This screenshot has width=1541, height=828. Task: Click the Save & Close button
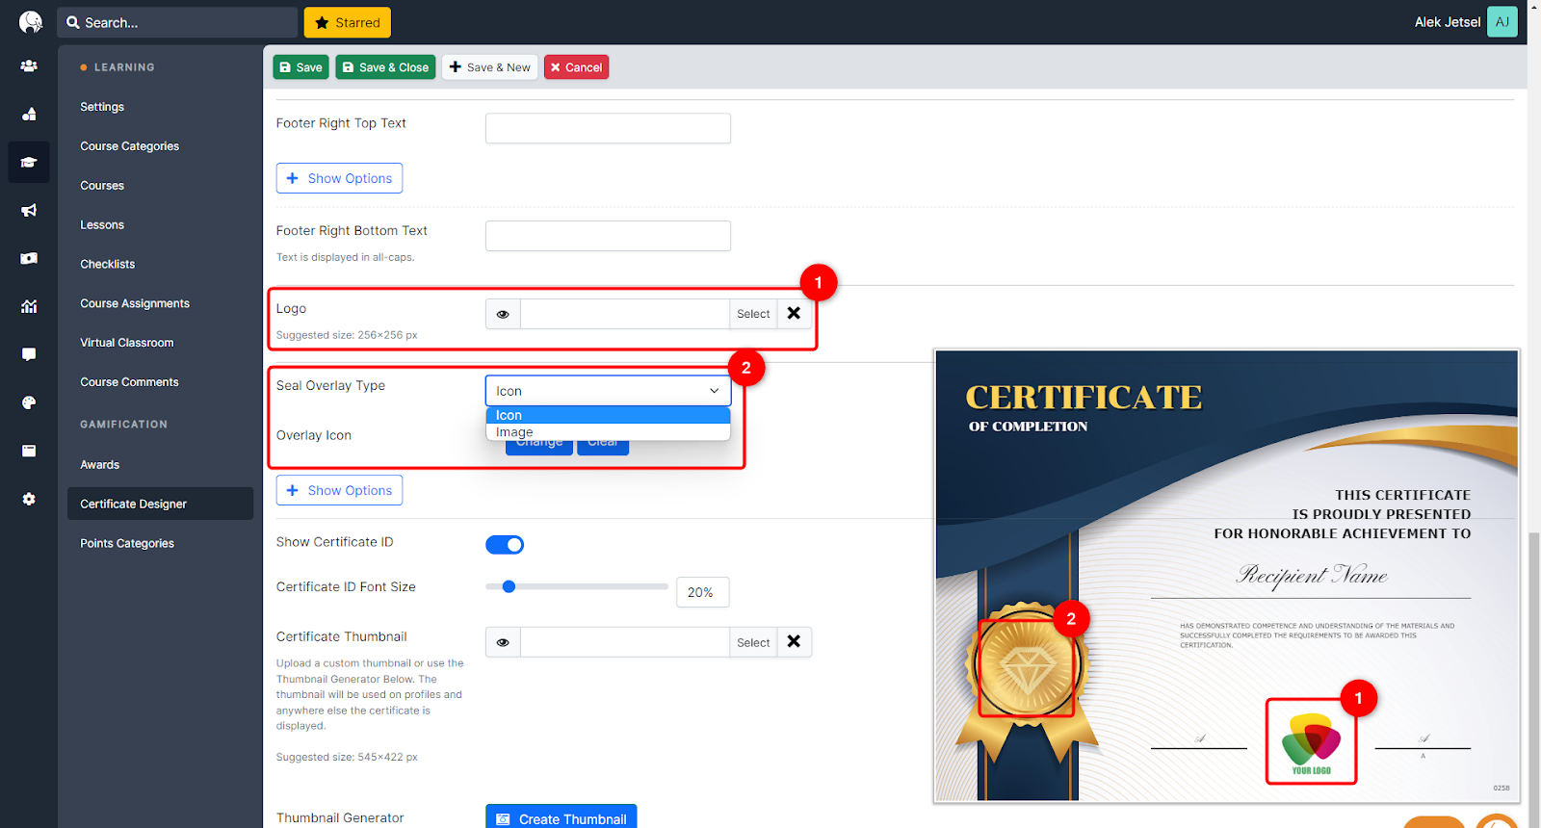coord(385,67)
